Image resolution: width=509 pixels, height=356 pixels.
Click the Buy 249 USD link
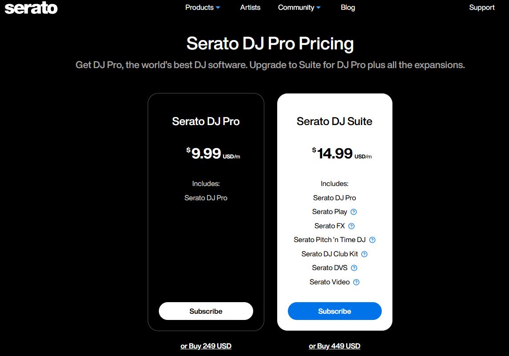click(206, 346)
